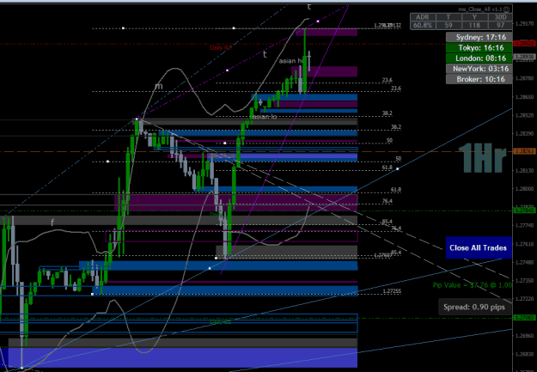The height and width of the screenshot is (372, 537).
Task: Select the NewYork: 03:16 session clock
Action: (479, 69)
